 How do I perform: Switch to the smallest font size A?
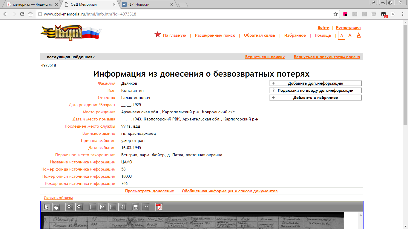tap(342, 35)
